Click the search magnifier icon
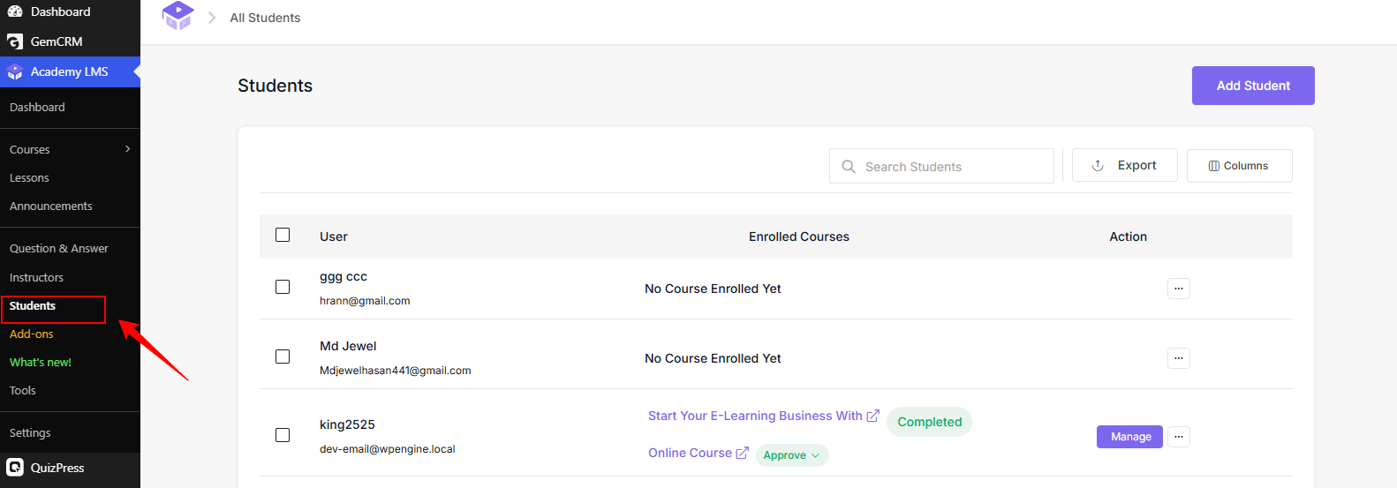 (849, 166)
